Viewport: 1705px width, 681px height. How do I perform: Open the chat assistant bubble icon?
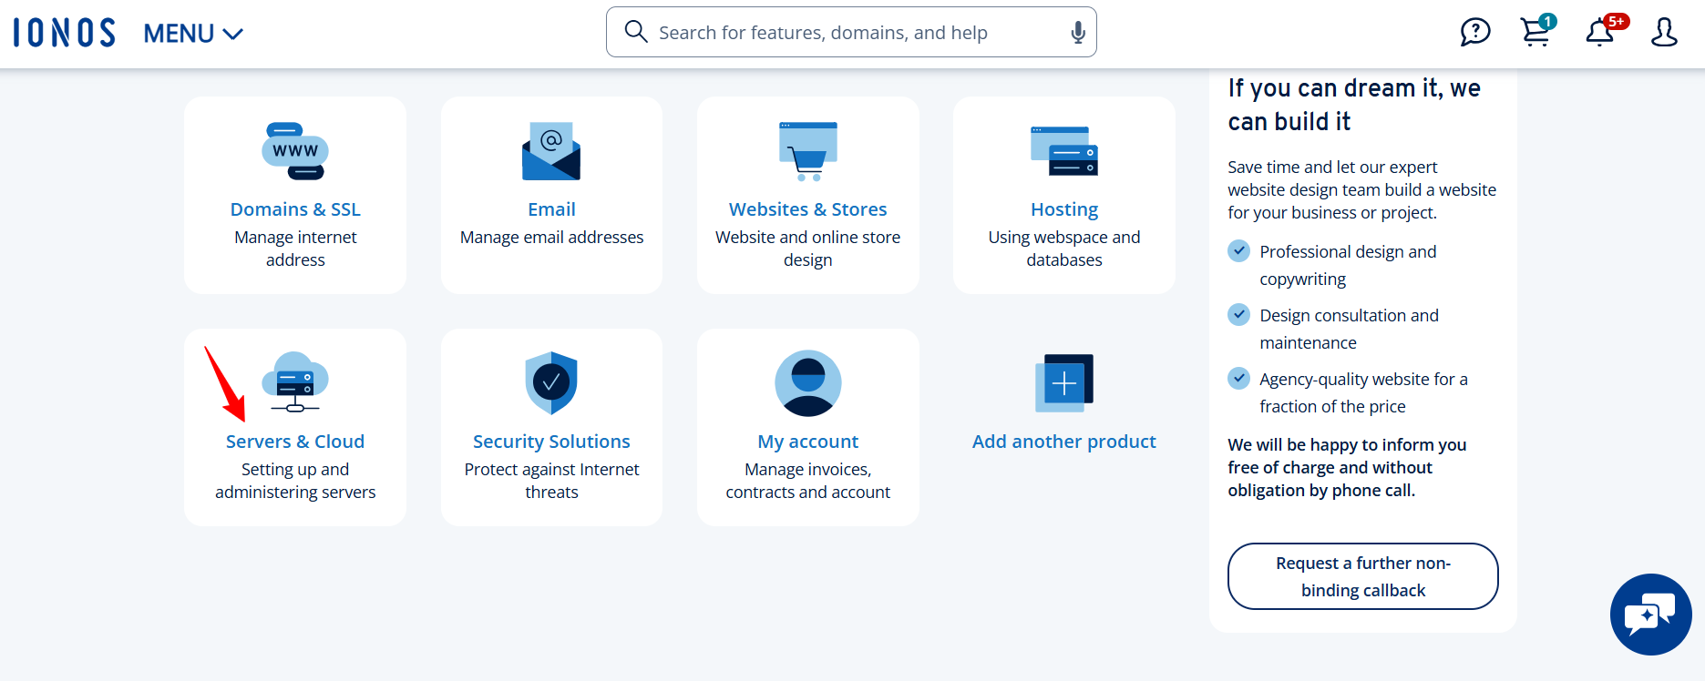1650,615
